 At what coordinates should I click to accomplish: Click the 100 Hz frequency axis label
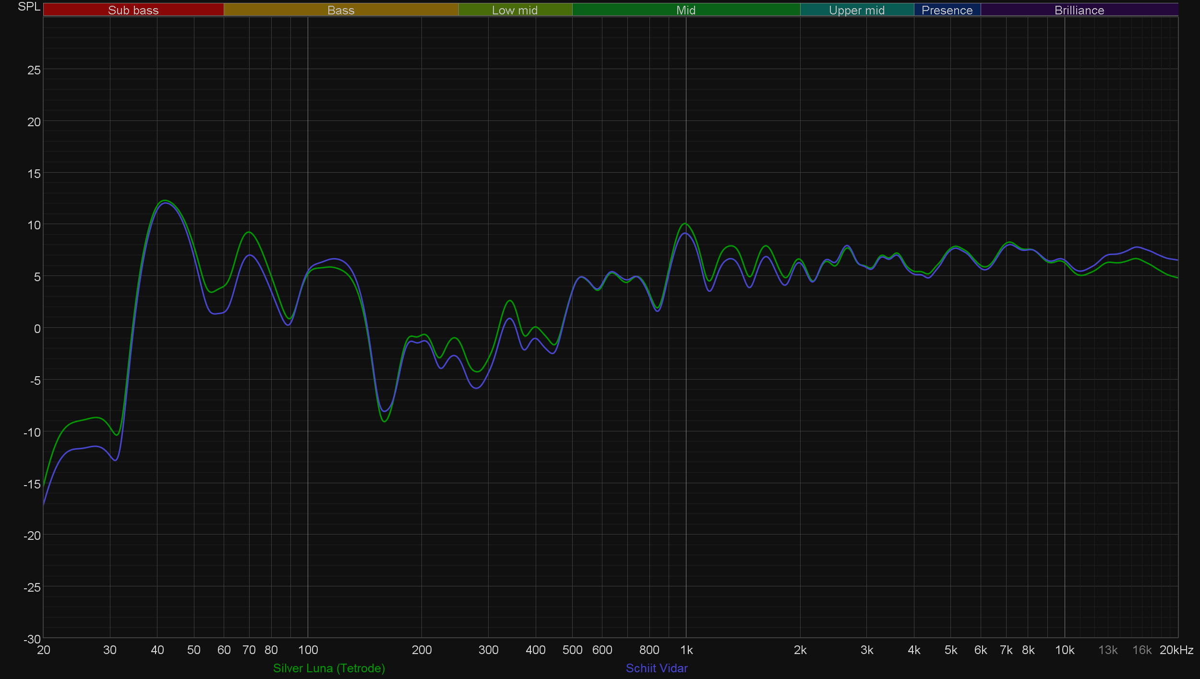coord(308,650)
